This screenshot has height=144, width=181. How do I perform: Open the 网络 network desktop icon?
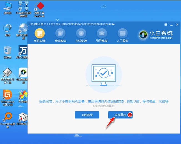point(7,29)
